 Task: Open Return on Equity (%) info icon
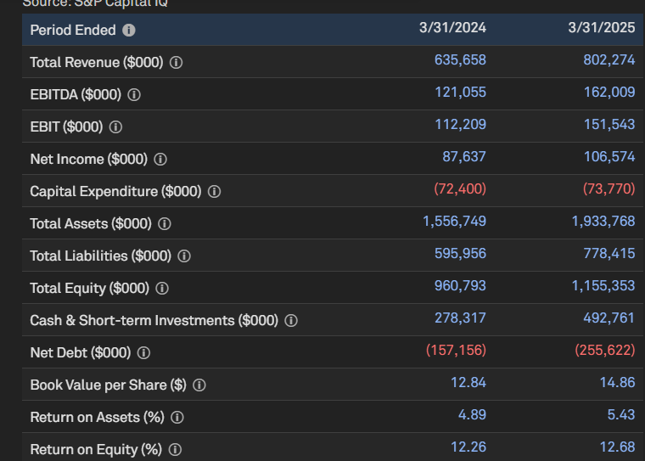[175, 449]
